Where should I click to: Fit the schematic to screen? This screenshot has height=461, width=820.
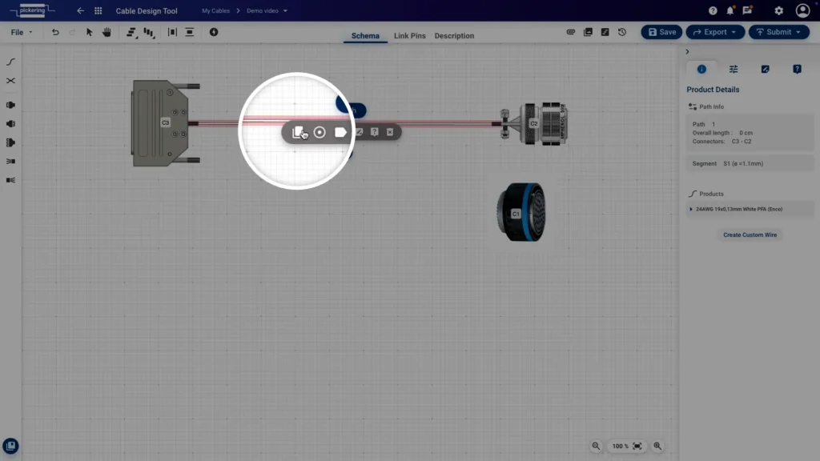click(x=637, y=446)
